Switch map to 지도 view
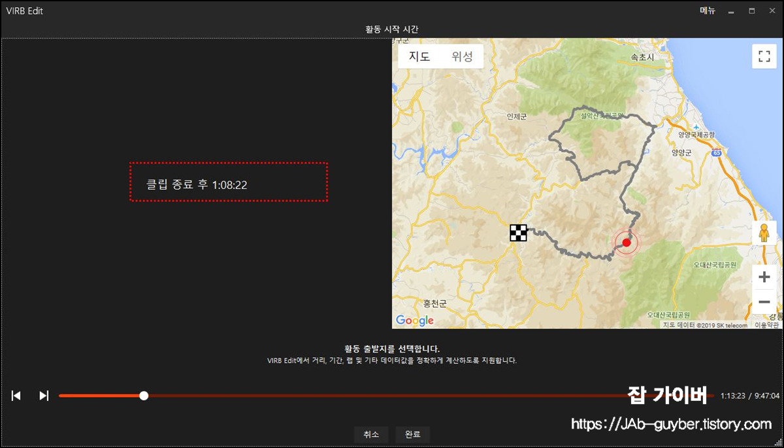The width and height of the screenshot is (784, 448). pyautogui.click(x=419, y=56)
